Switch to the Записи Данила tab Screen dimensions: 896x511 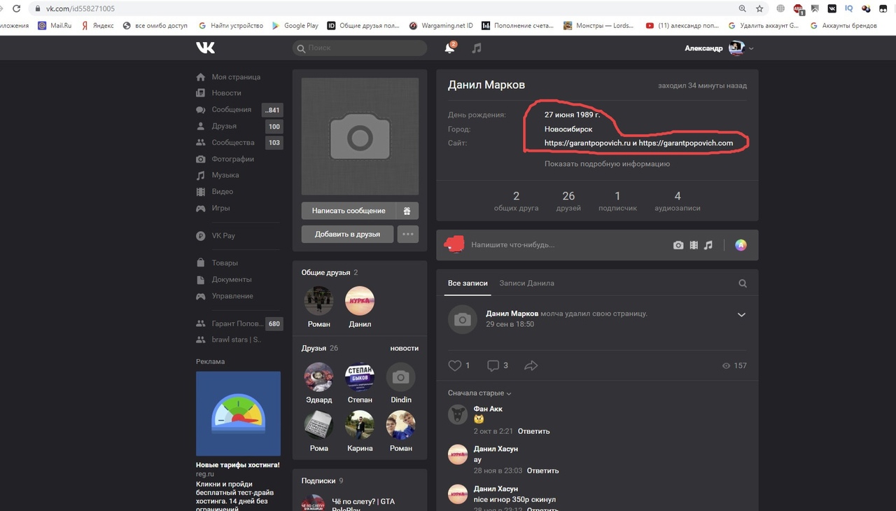[x=526, y=283]
